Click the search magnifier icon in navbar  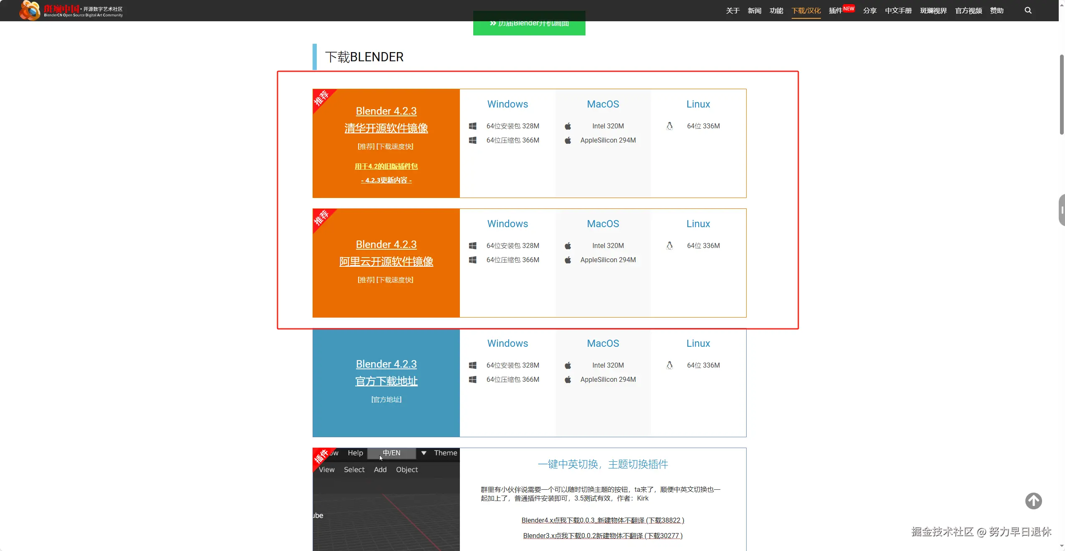tap(1028, 10)
